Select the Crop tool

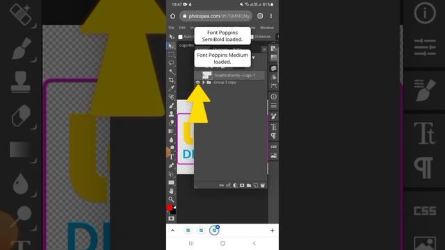pos(171,80)
